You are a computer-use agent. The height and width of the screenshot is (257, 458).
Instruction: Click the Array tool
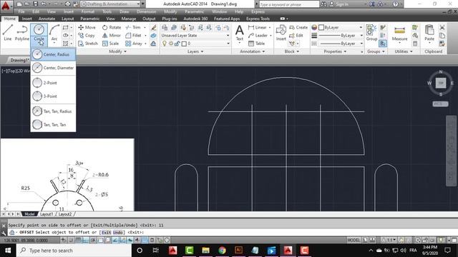tap(134, 44)
